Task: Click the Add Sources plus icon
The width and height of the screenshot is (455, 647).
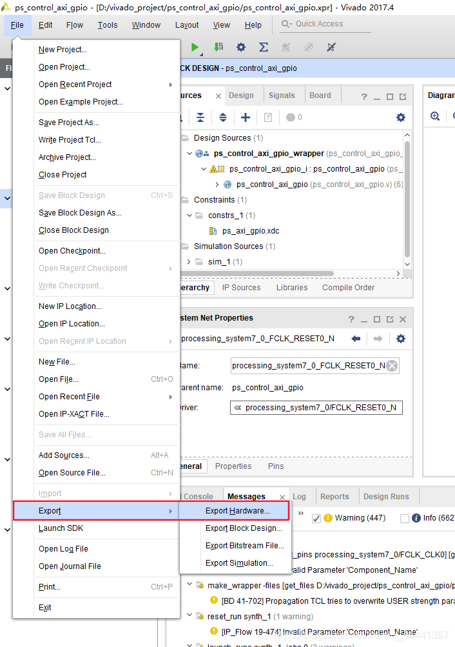Action: pos(245,117)
